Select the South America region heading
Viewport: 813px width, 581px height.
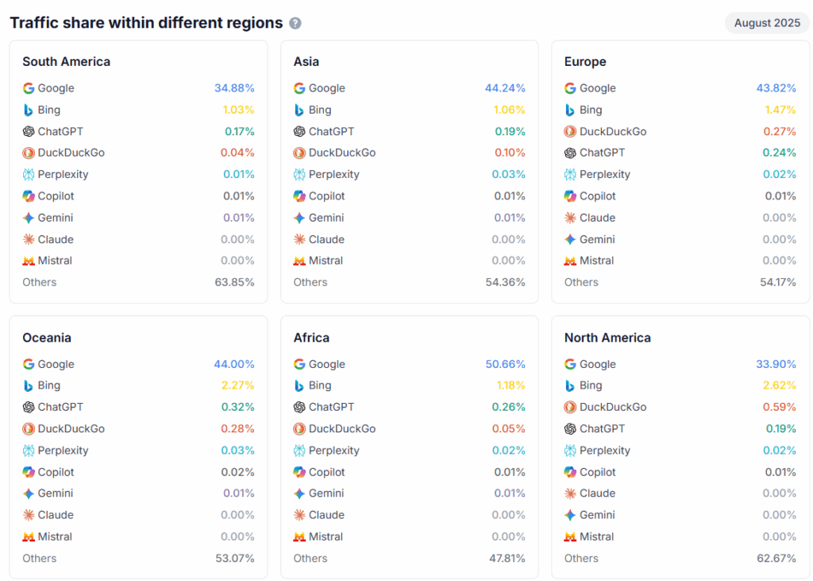66,62
